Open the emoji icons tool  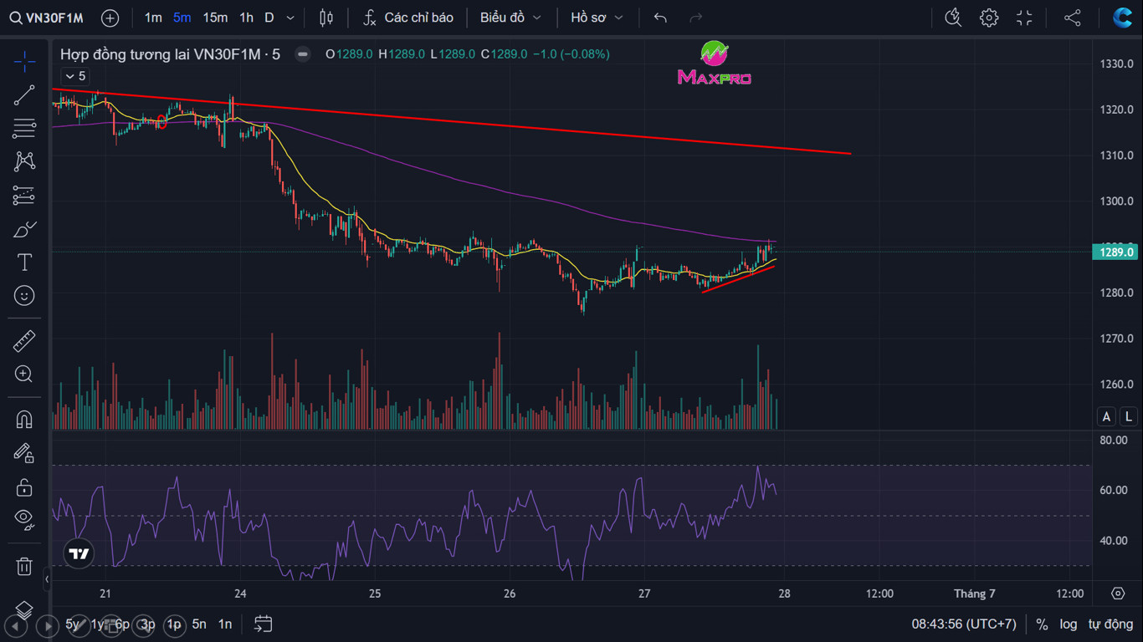24,296
